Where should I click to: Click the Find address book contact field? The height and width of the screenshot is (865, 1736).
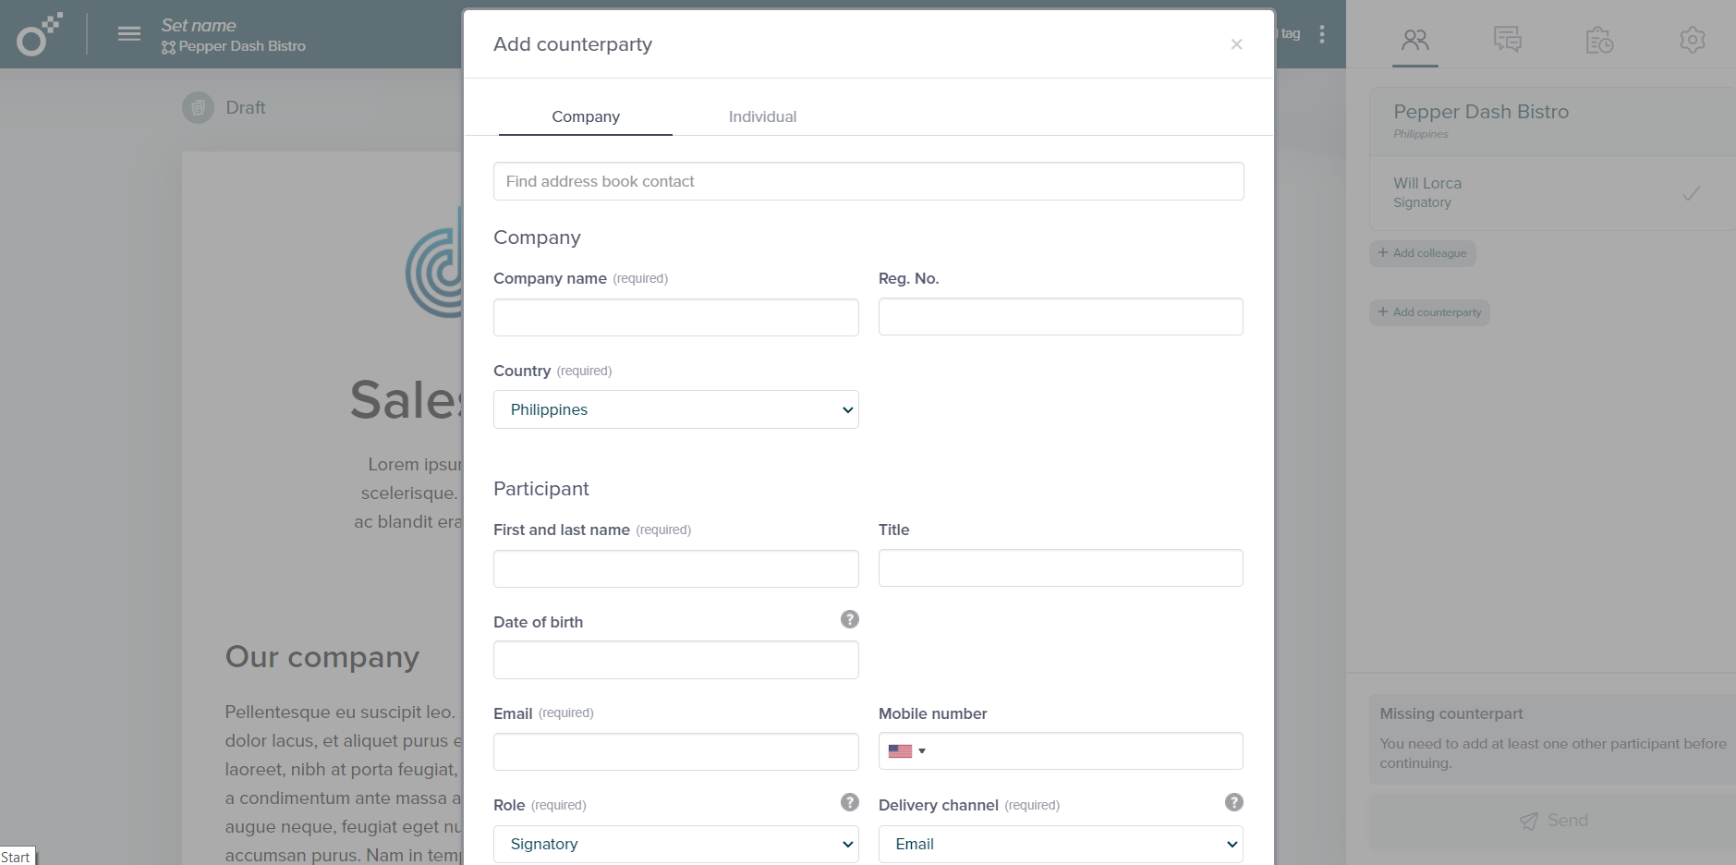[868, 181]
